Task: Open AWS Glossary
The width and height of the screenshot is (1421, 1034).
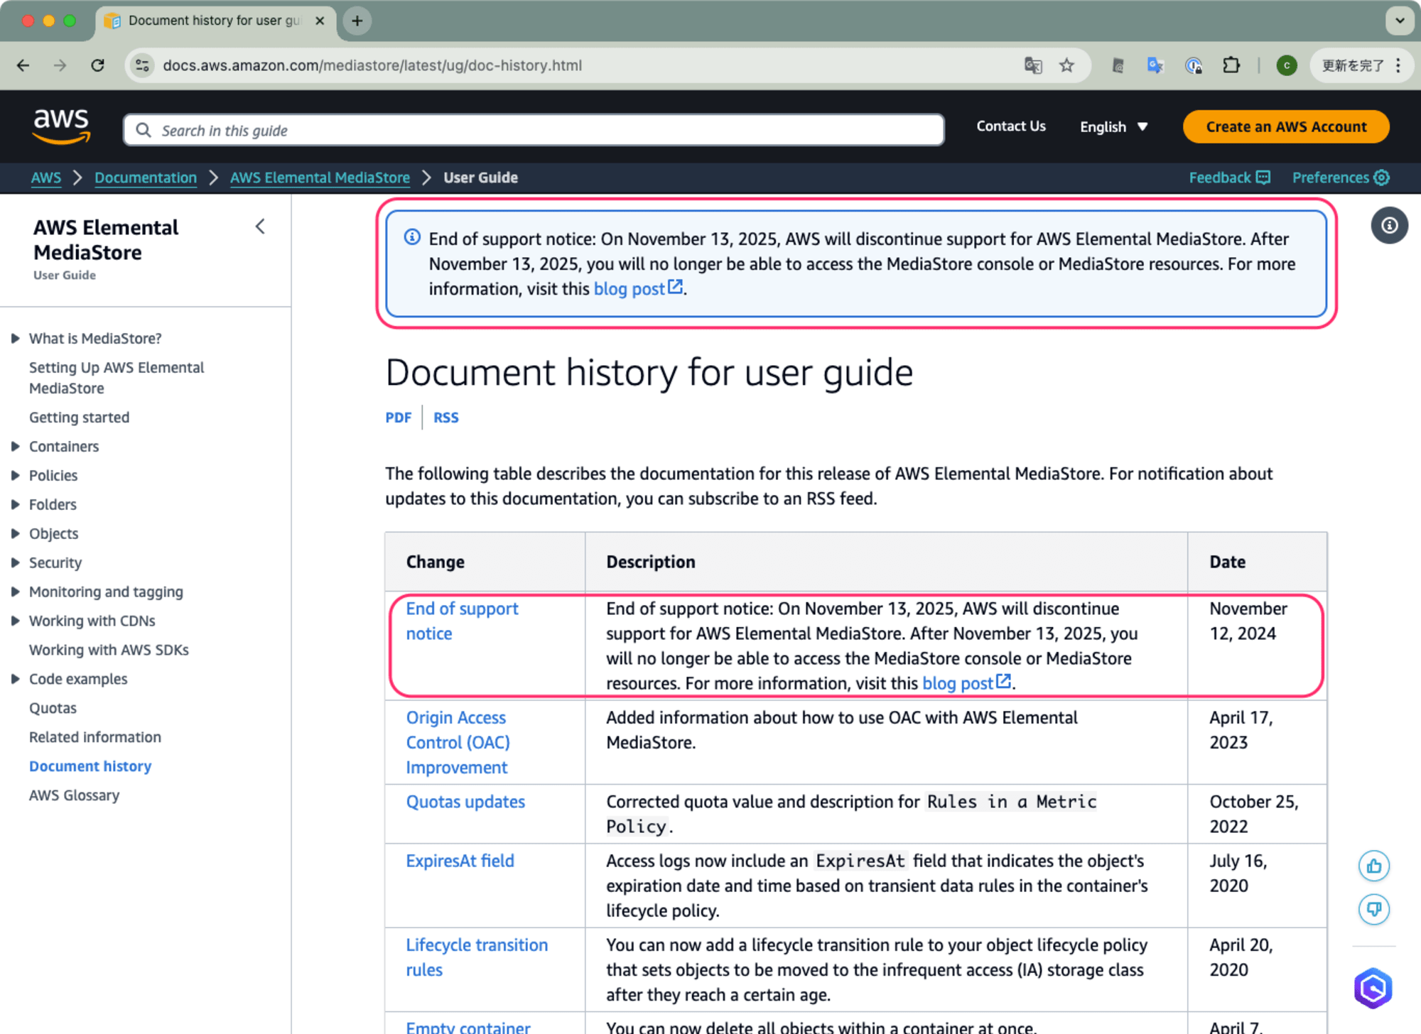Action: pyautogui.click(x=74, y=796)
